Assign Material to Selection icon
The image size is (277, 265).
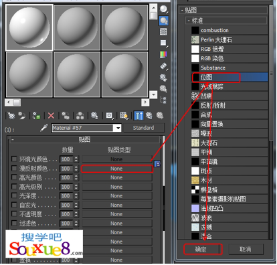pos(36,116)
